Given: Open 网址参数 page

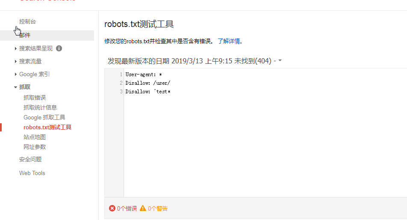Looking at the screenshot, I should coord(35,147).
